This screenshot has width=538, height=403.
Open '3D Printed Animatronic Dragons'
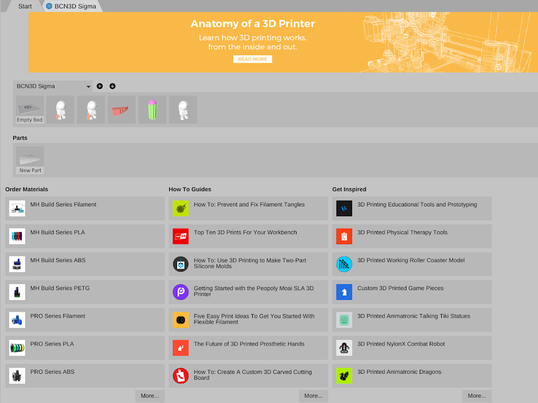click(x=399, y=372)
